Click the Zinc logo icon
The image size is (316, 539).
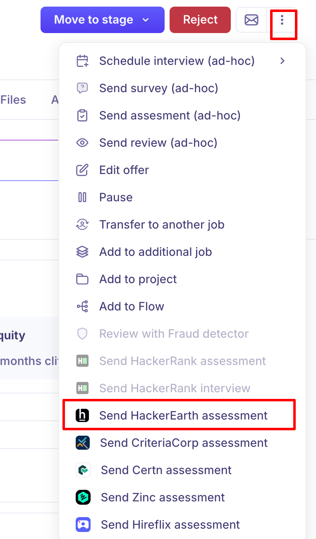tap(83, 497)
